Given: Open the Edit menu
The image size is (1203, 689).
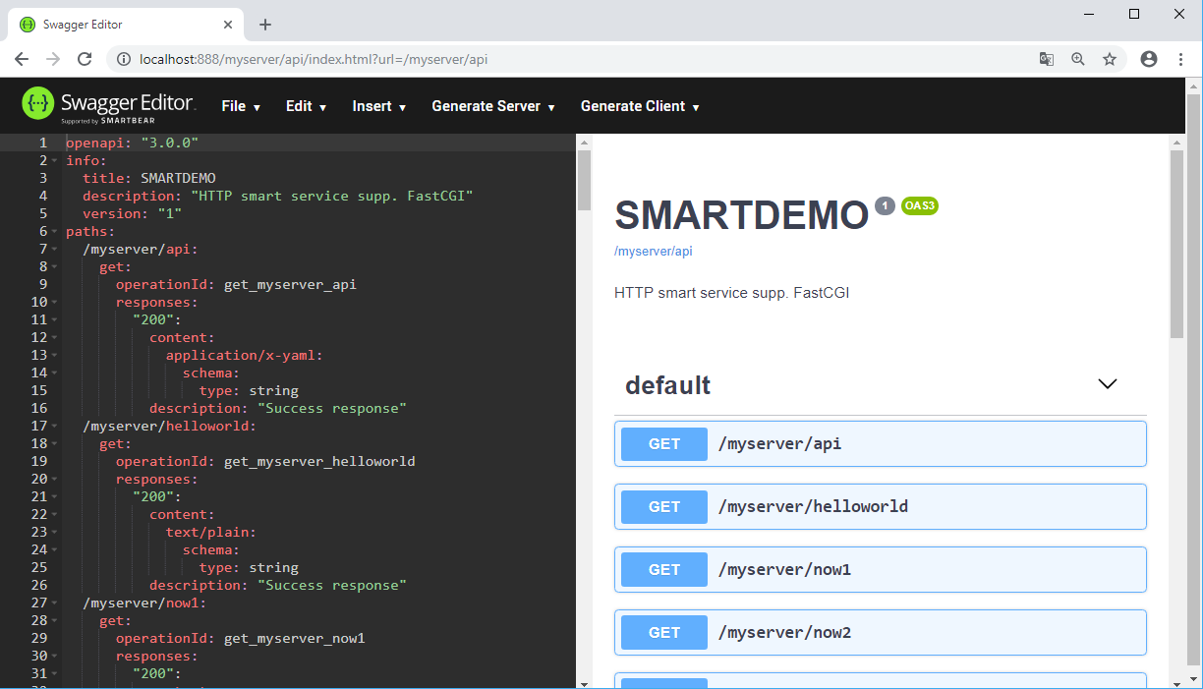Looking at the screenshot, I should 306,106.
